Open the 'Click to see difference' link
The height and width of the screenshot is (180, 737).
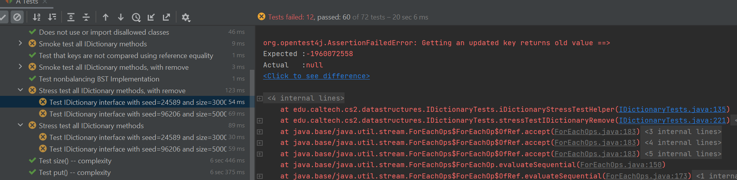coord(316,76)
